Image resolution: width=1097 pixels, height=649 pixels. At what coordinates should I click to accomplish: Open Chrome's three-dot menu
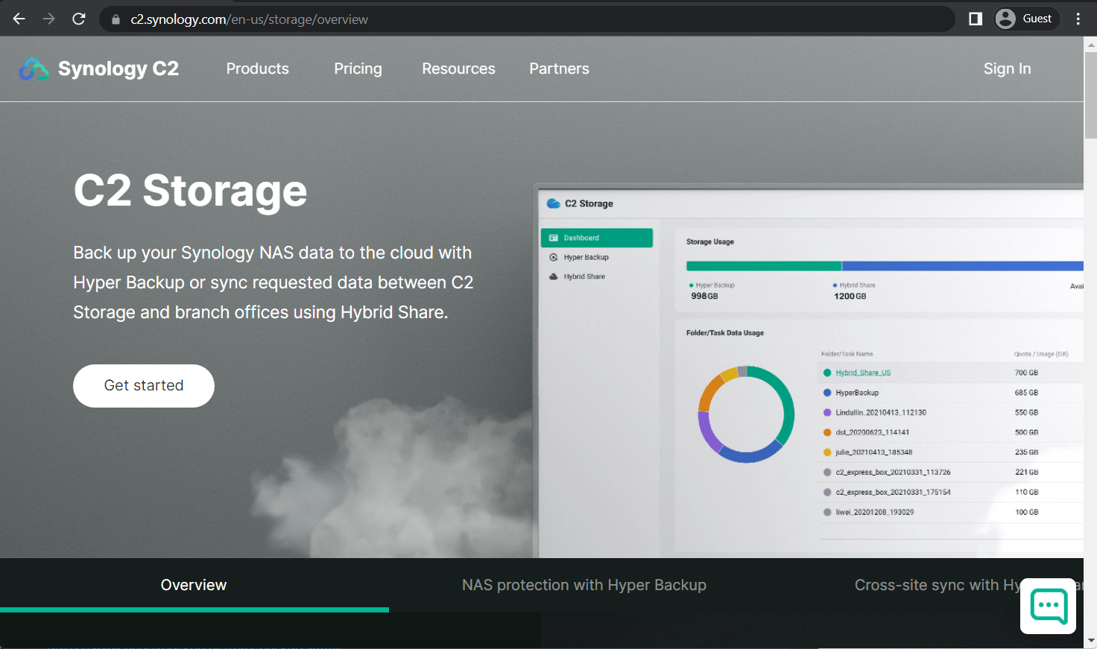point(1078,19)
